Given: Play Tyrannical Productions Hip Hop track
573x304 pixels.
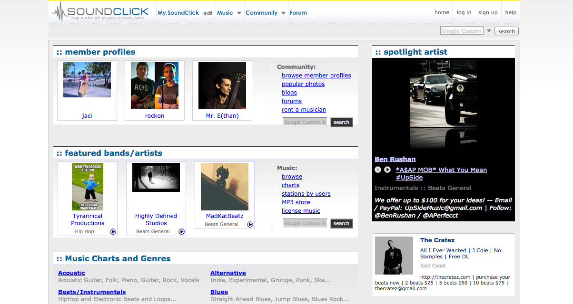Looking at the screenshot, I should click(x=113, y=232).
